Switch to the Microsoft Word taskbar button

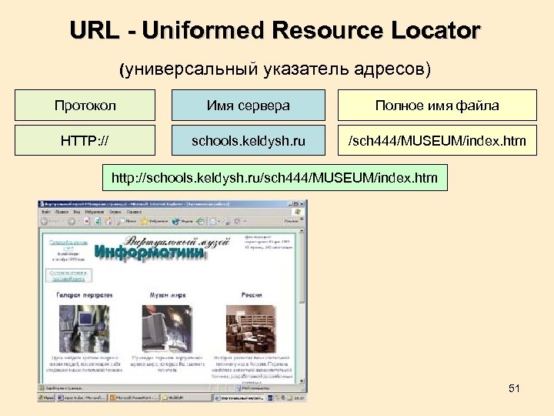(82, 398)
